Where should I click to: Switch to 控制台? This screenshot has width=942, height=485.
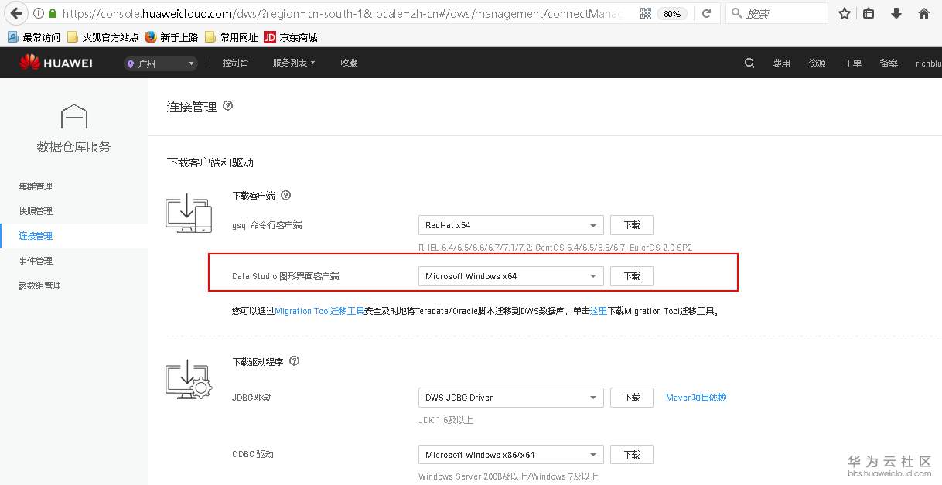235,63
